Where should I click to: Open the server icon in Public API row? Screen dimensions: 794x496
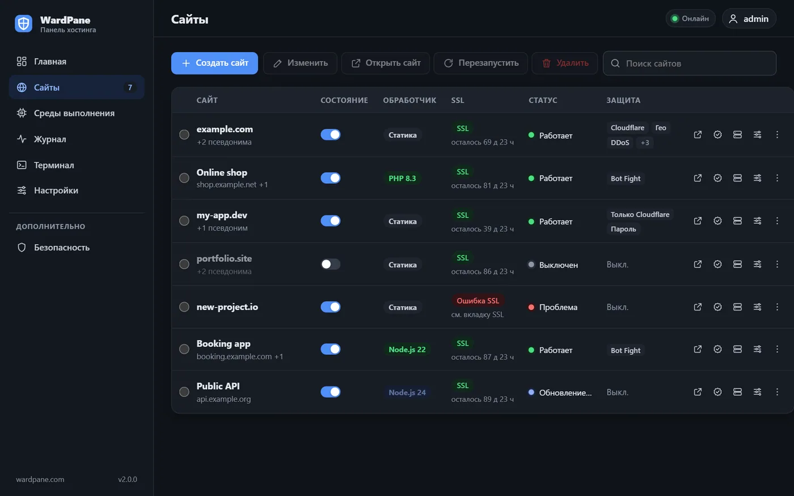(x=737, y=392)
